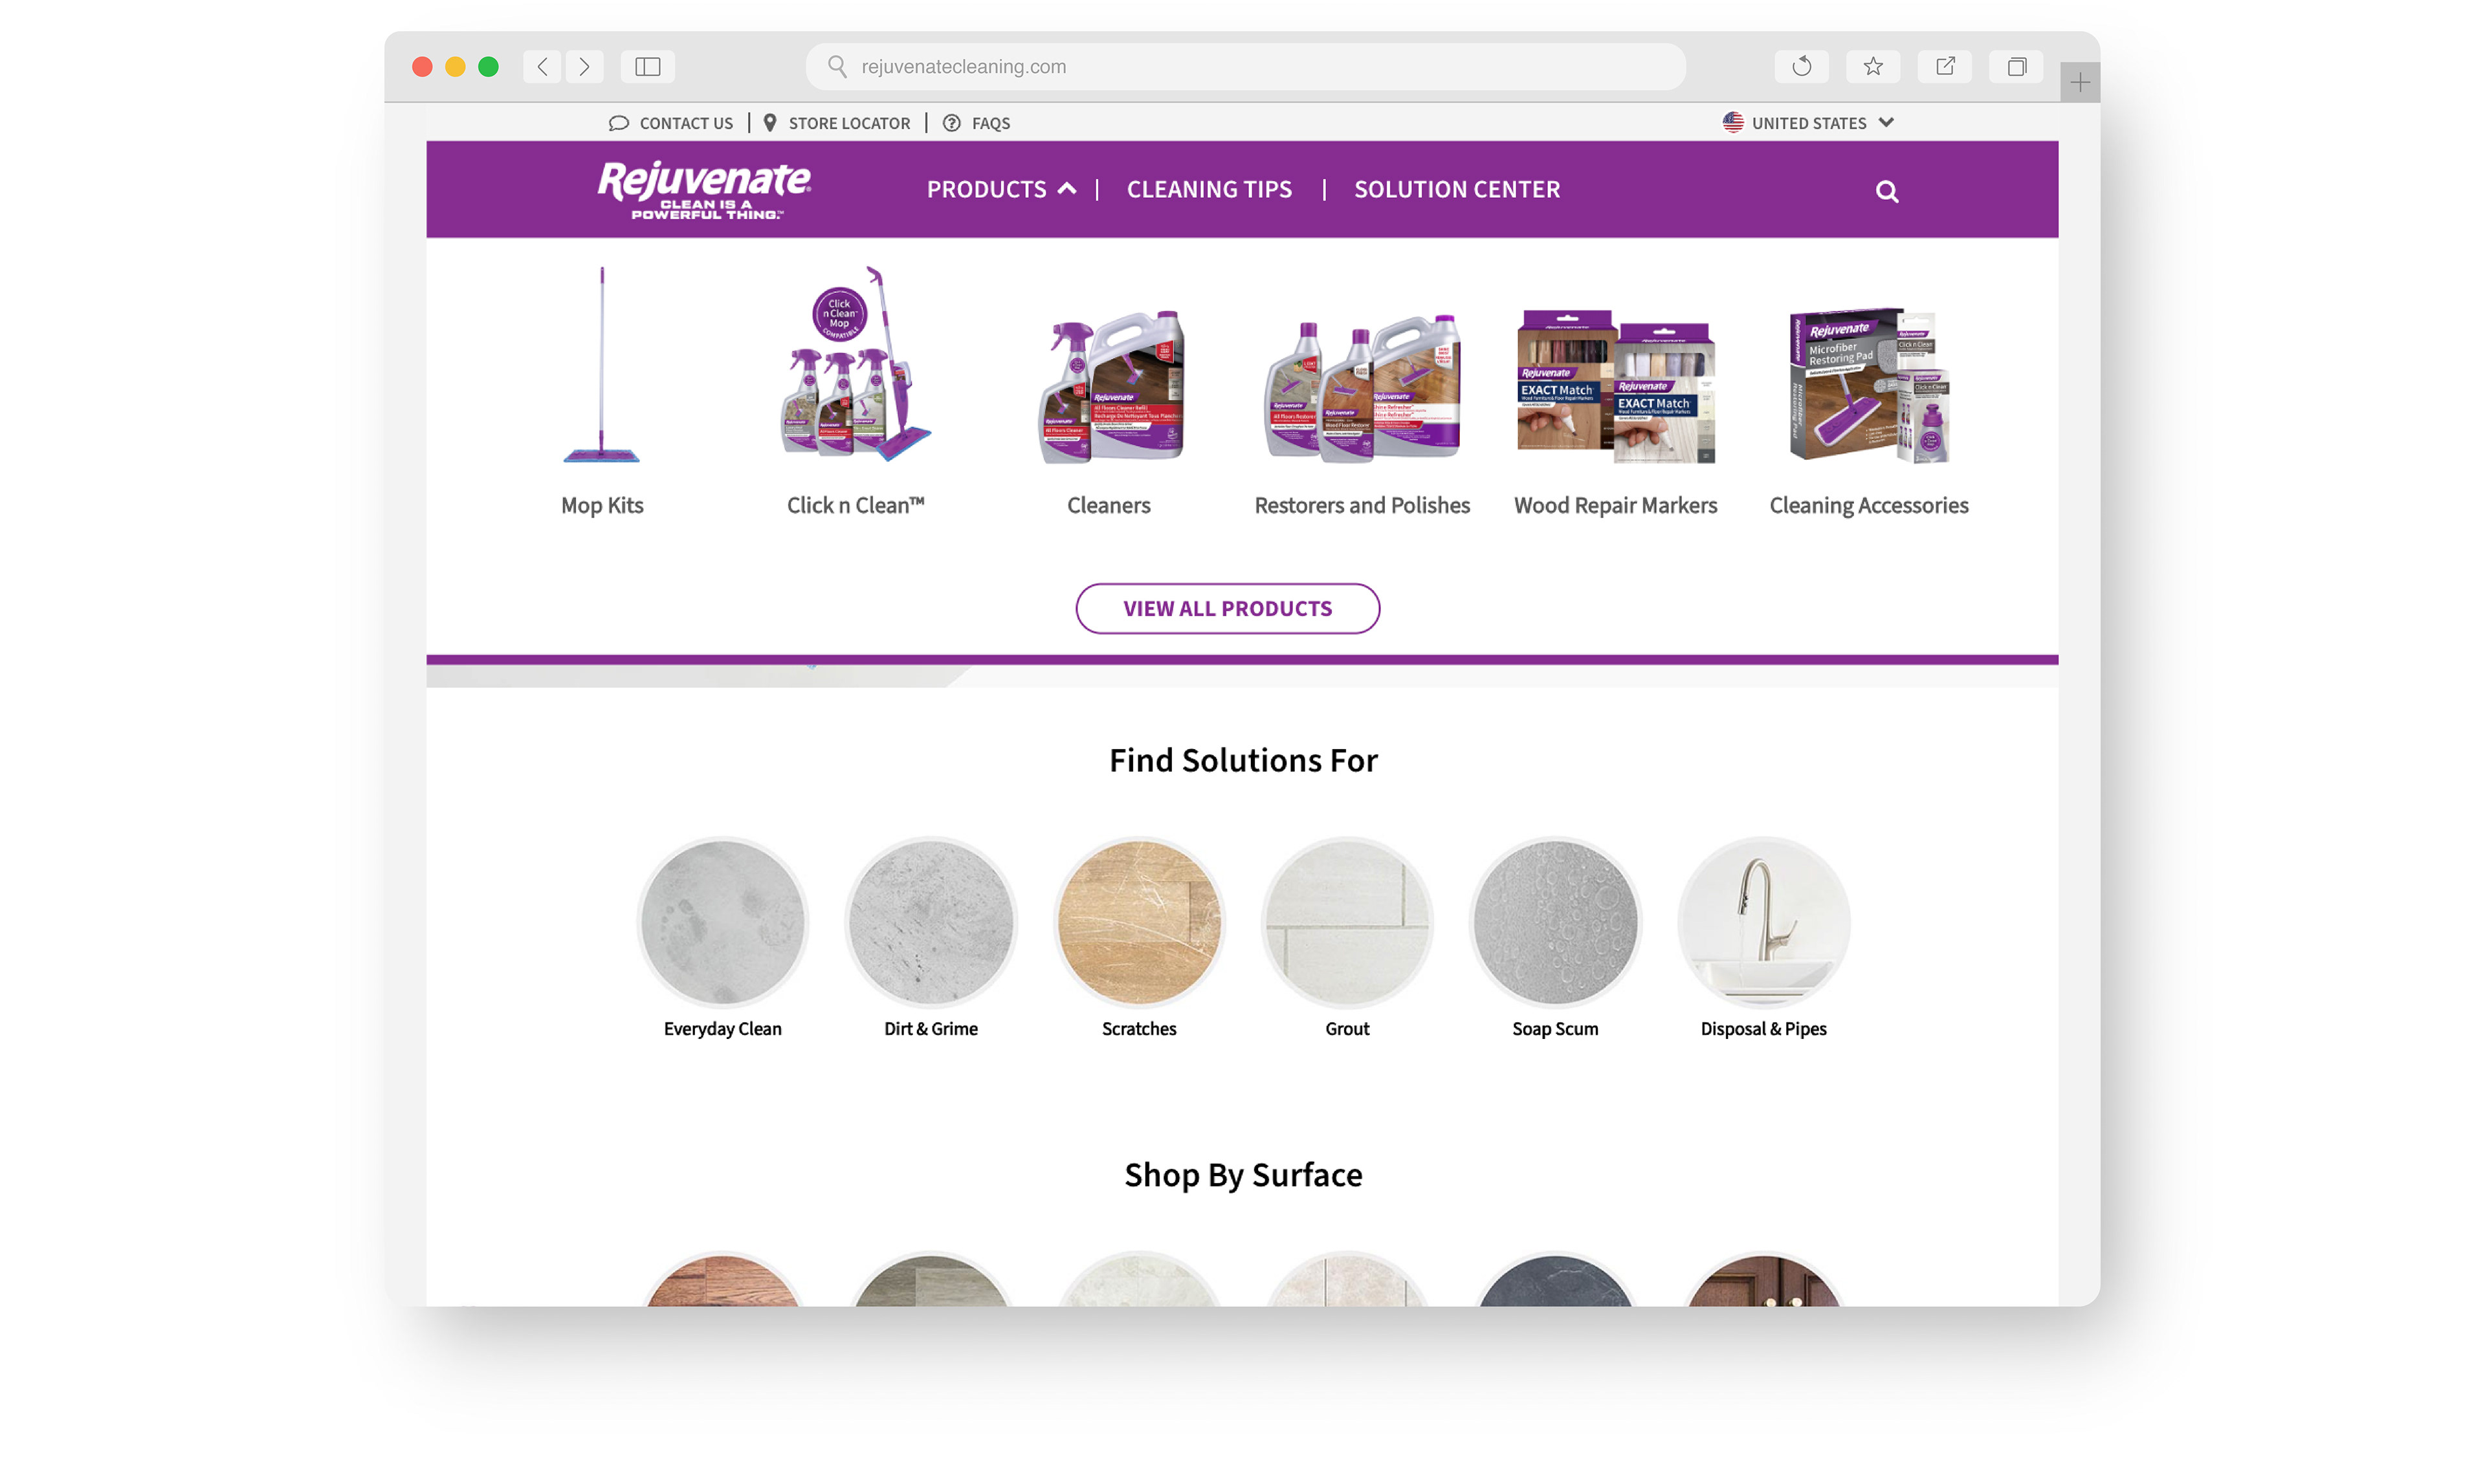Open the Cleaning Tips menu item
The image size is (2485, 1484).
pyautogui.click(x=1208, y=189)
